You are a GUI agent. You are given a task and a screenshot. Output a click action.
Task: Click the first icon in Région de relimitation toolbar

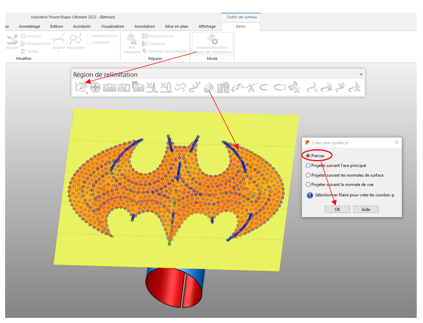coord(81,87)
